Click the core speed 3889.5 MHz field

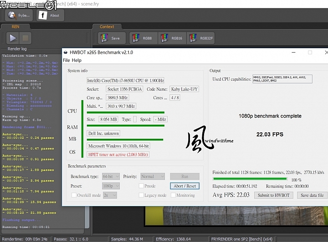tap(118, 97)
